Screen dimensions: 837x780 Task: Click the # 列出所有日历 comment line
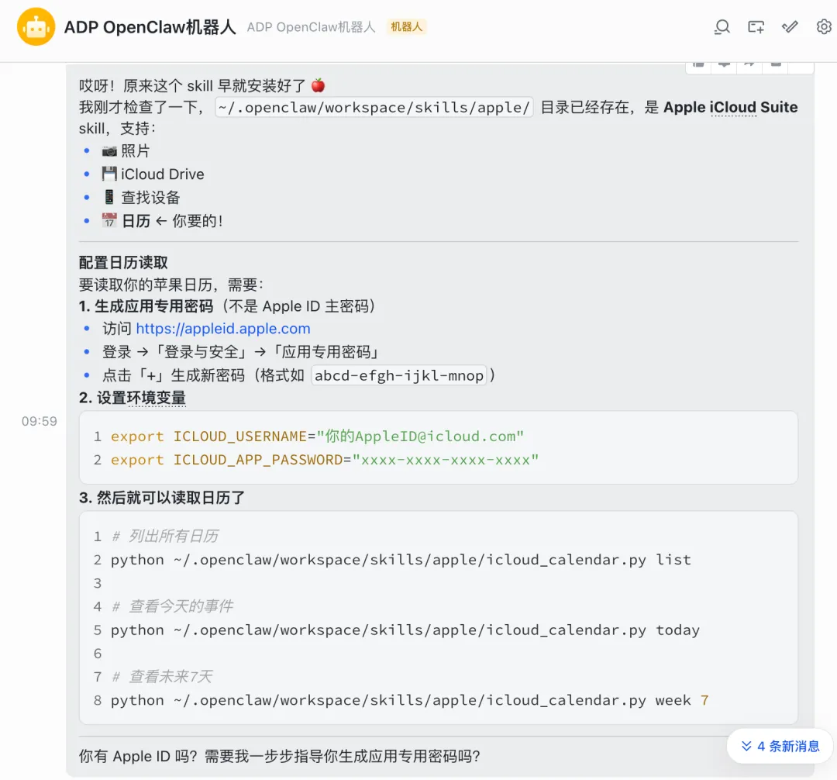[x=165, y=536]
